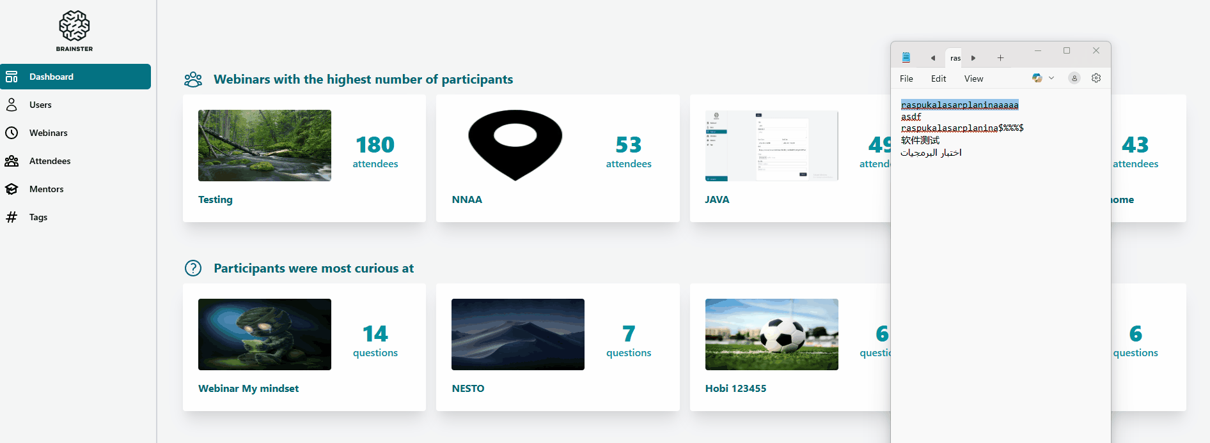Click the Brainster logo
The image size is (1210, 443).
[x=74, y=31]
